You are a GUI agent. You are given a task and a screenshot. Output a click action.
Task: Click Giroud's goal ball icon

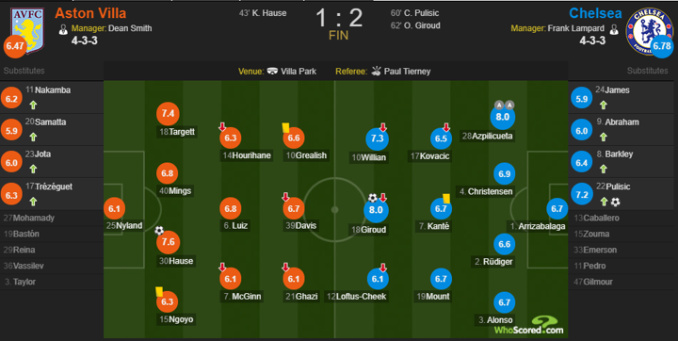pyautogui.click(x=372, y=198)
